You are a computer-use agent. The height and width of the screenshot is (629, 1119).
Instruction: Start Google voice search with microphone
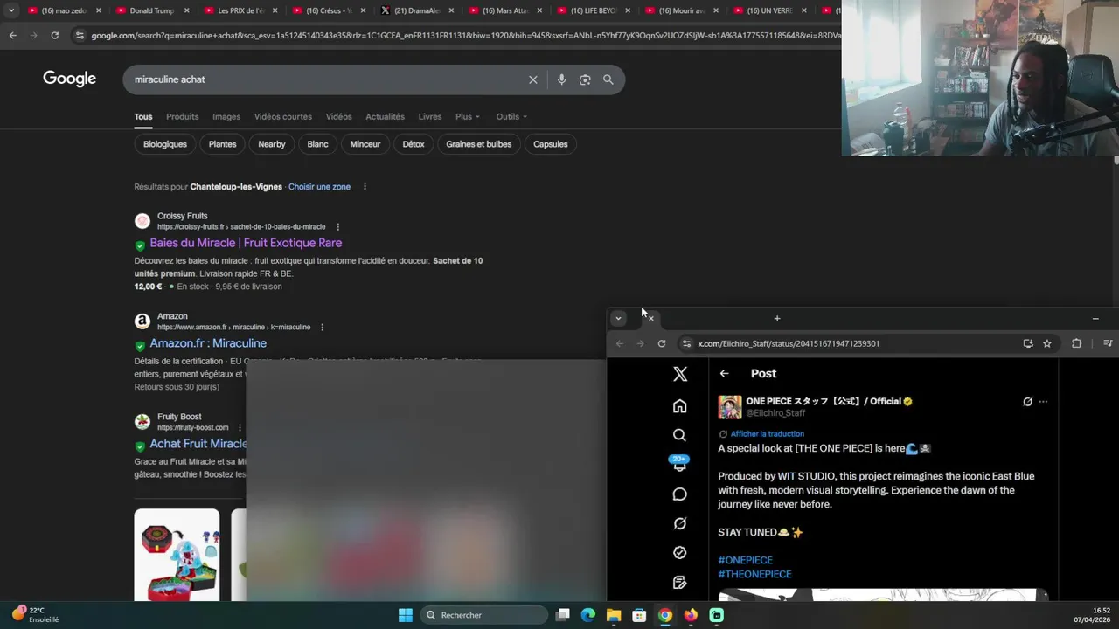tap(561, 79)
